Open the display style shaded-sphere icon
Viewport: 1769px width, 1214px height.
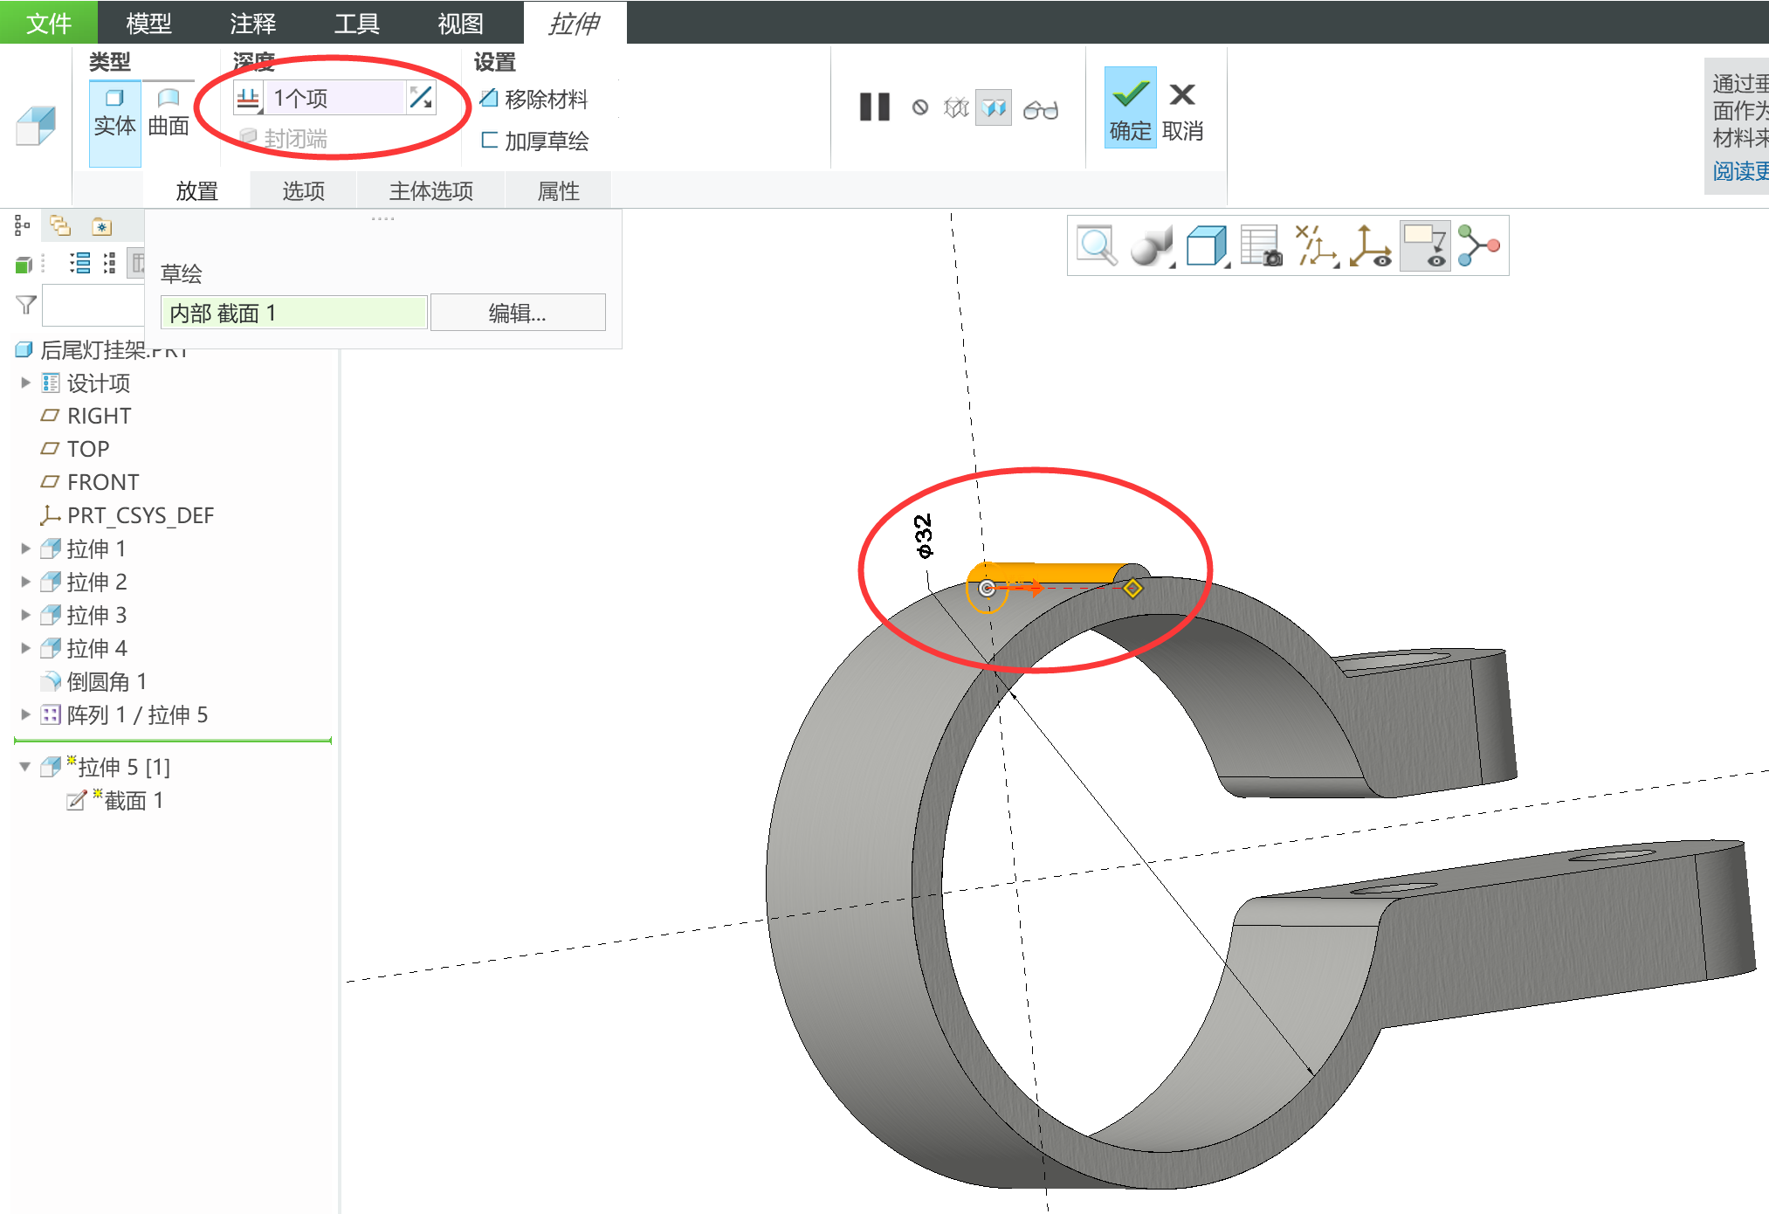(x=1152, y=245)
